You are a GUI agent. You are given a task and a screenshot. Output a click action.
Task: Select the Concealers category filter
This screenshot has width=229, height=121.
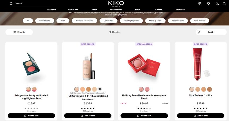(x=109, y=21)
